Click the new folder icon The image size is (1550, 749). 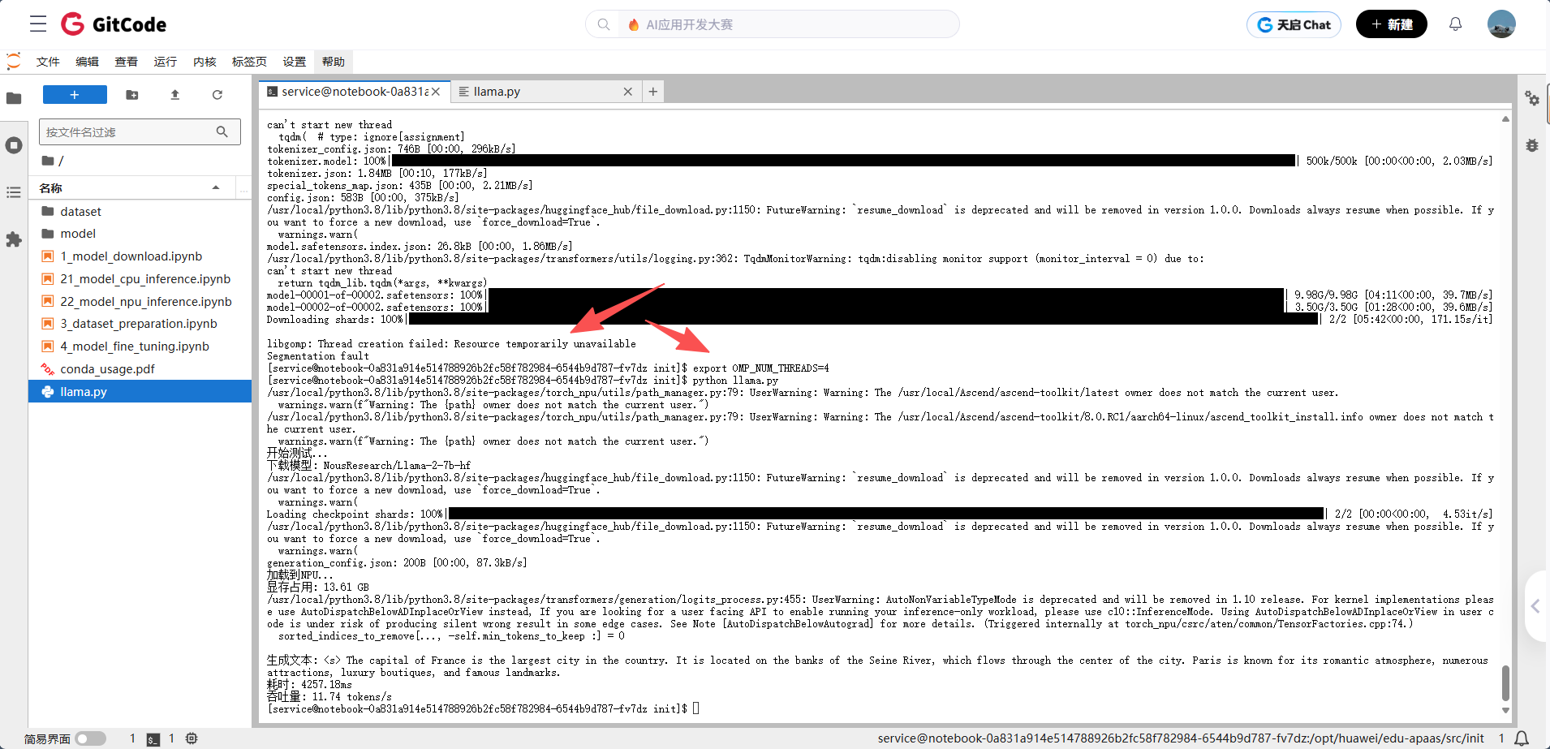(x=132, y=95)
